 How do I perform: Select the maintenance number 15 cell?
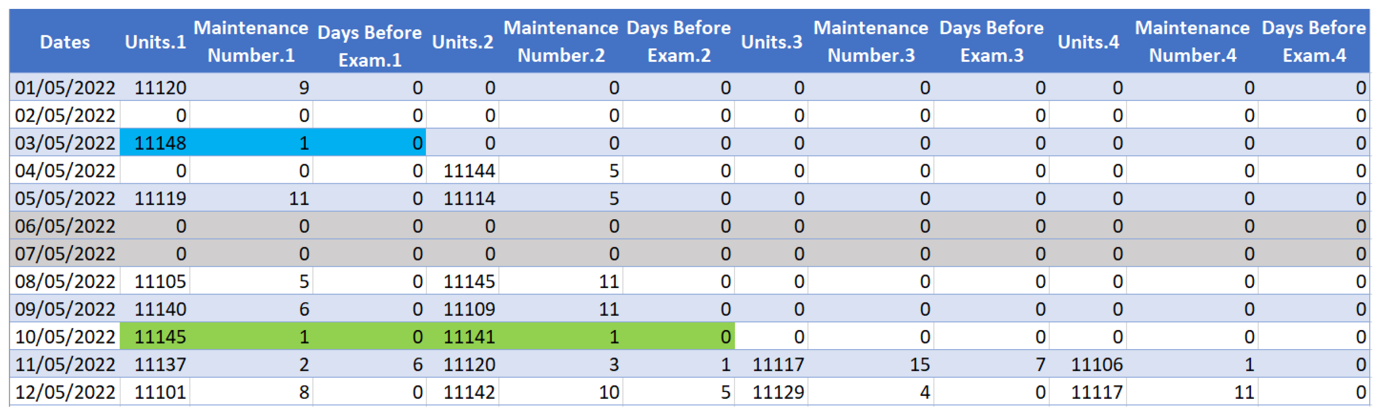(920, 365)
